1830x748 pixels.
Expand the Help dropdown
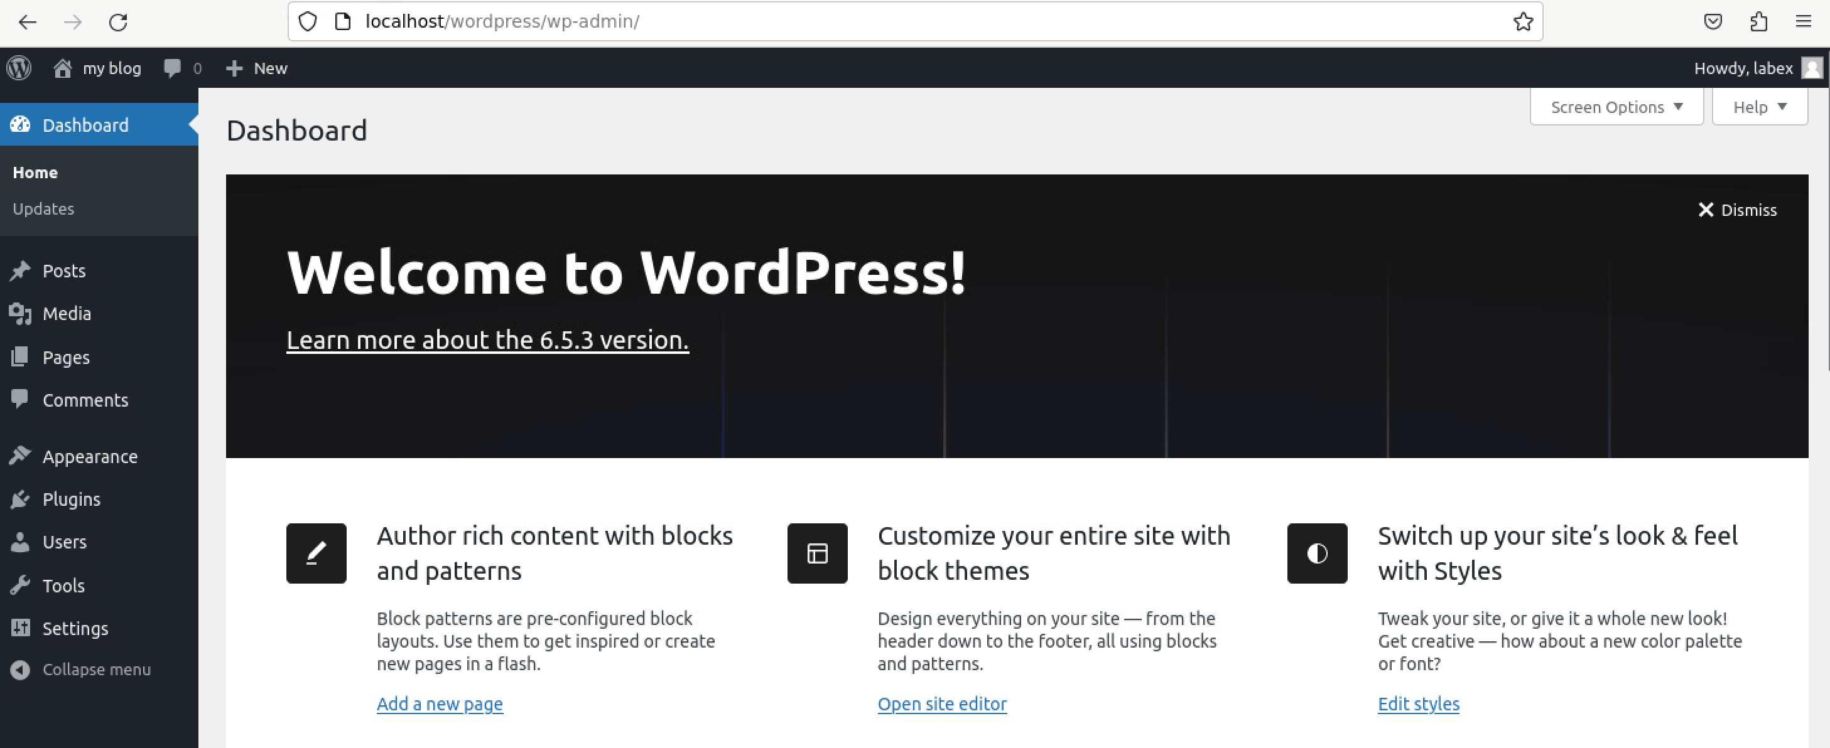coord(1760,107)
